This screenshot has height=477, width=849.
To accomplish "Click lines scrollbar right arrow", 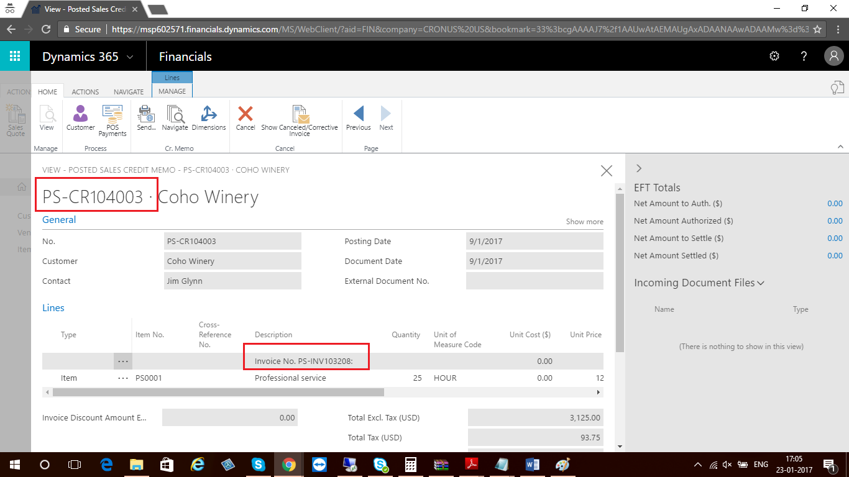I will [599, 393].
